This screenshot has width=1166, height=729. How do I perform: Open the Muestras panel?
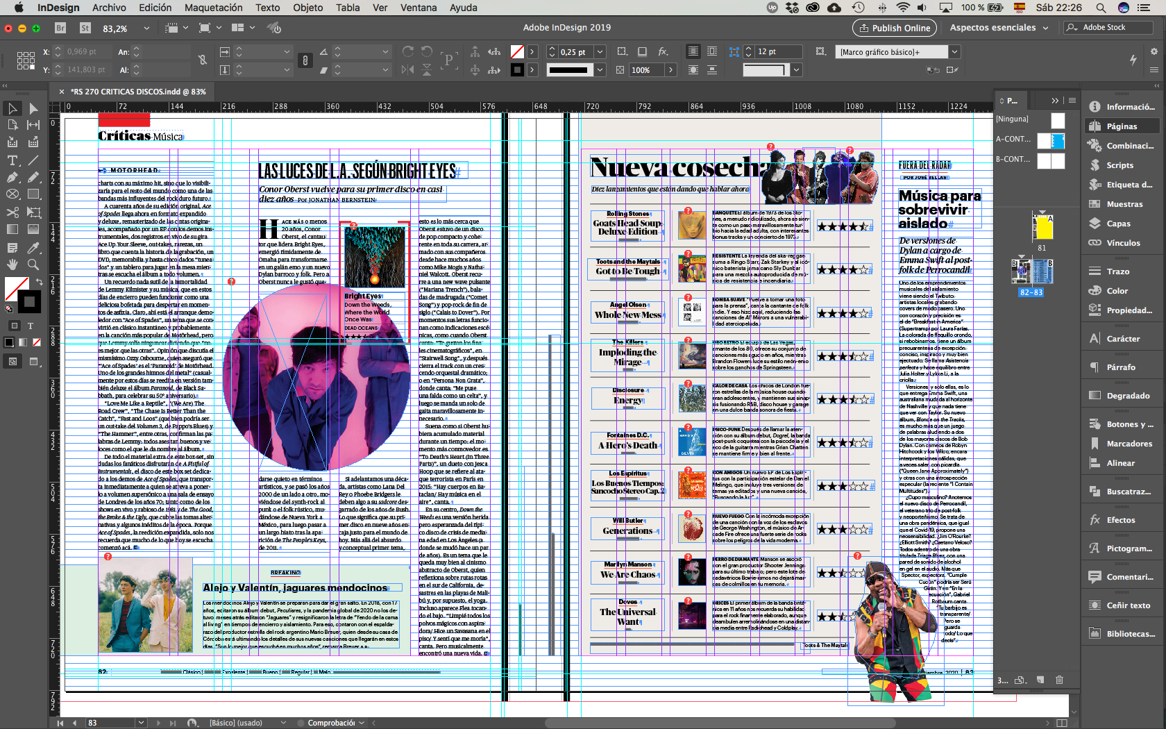tap(1124, 204)
